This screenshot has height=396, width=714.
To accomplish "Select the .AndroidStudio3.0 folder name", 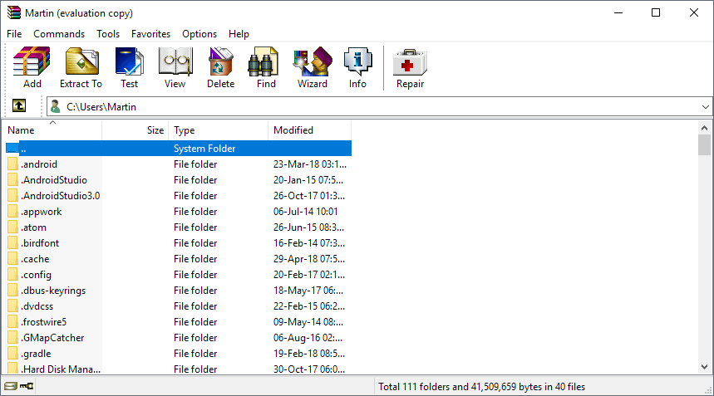I will point(61,196).
